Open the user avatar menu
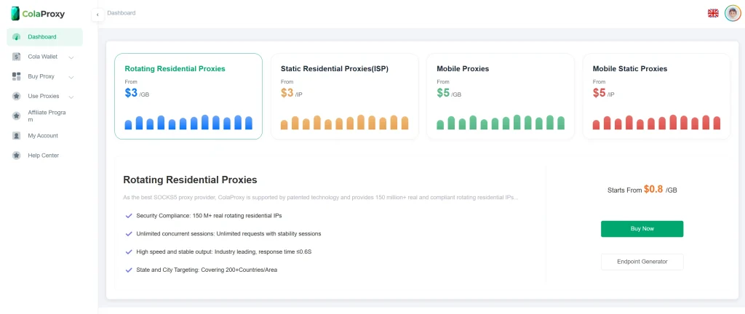The image size is (745, 314). click(733, 13)
